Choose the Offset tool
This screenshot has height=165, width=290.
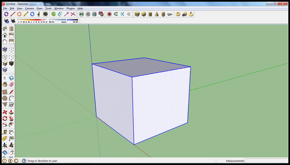tap(11, 125)
